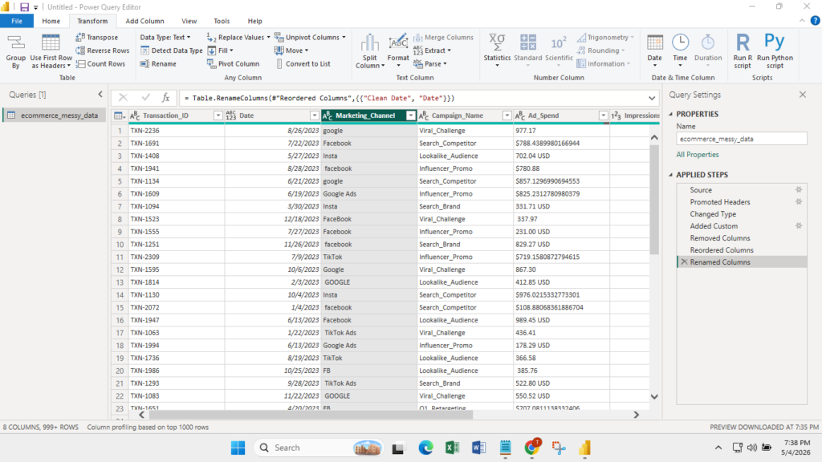Screen dimensions: 822x462
Task: Open the Date column tool
Action: (x=654, y=51)
